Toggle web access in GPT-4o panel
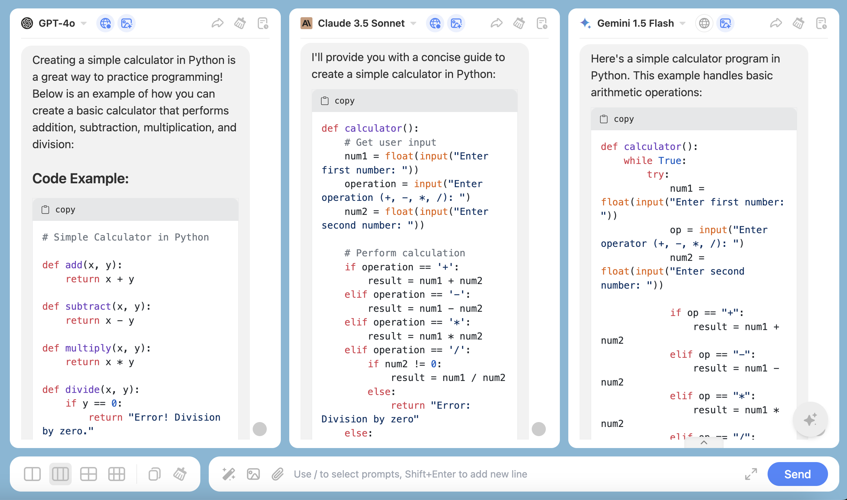The image size is (847, 500). click(x=105, y=24)
